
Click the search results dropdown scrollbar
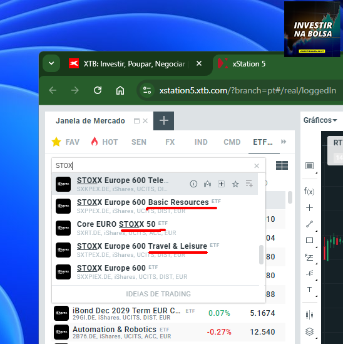pos(261,254)
